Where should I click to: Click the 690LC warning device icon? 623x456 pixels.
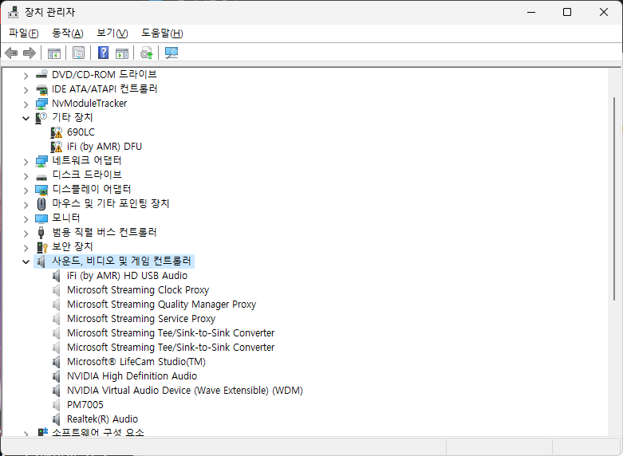pyautogui.click(x=57, y=132)
